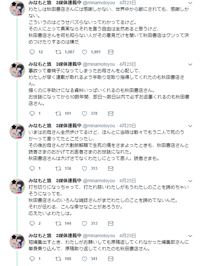
Task: Retweet the tweet with 188 retweets
Action: click(x=58, y=259)
